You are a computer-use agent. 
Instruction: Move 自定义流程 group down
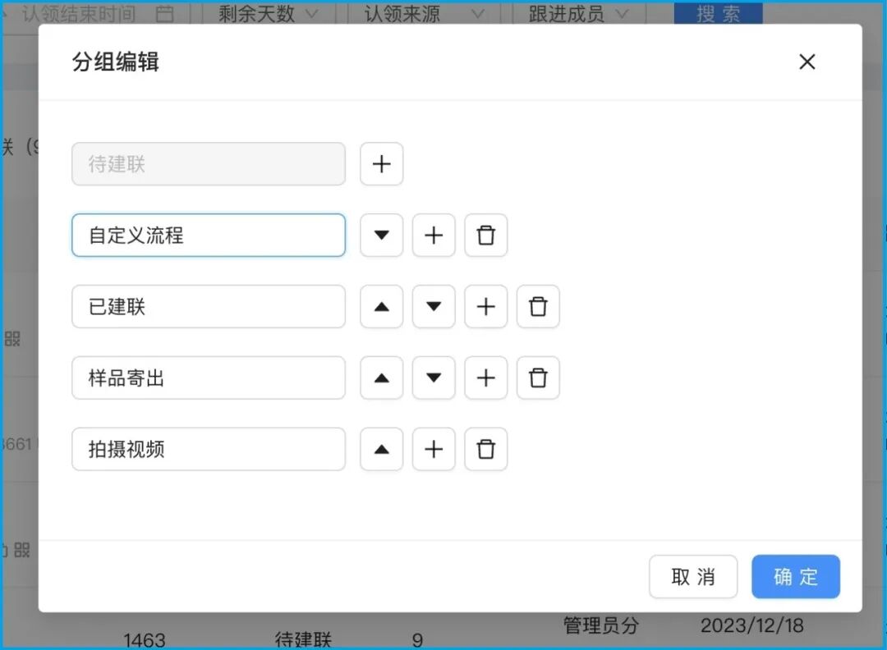[381, 235]
